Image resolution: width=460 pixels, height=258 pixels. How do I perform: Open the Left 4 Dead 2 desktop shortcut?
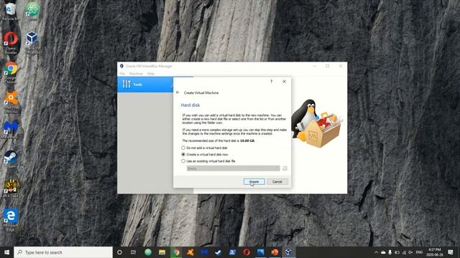point(11,188)
